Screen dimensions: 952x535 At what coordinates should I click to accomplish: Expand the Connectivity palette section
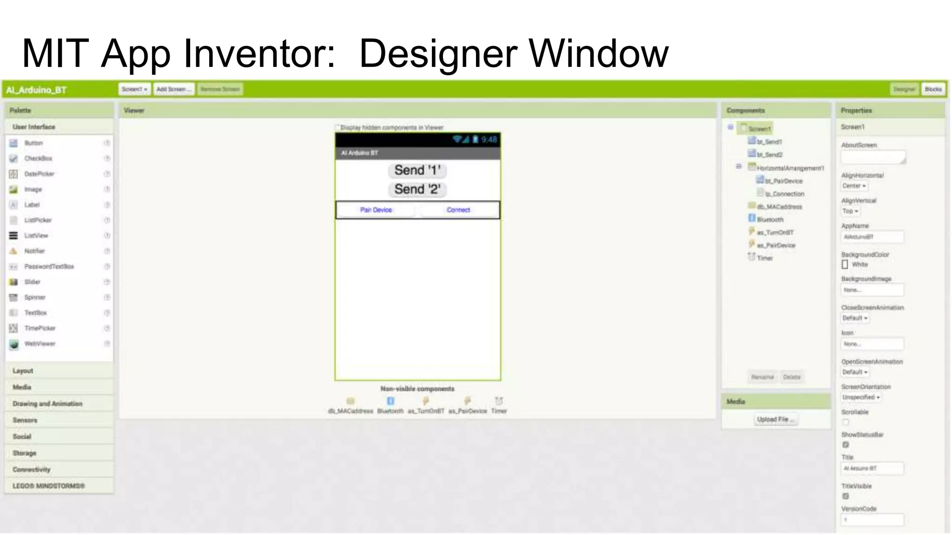[x=59, y=470]
